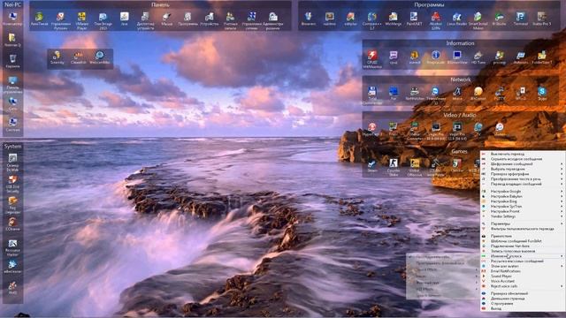Open HD Tune shortcut
Viewport: 566px width, 318px height.
tap(478, 57)
